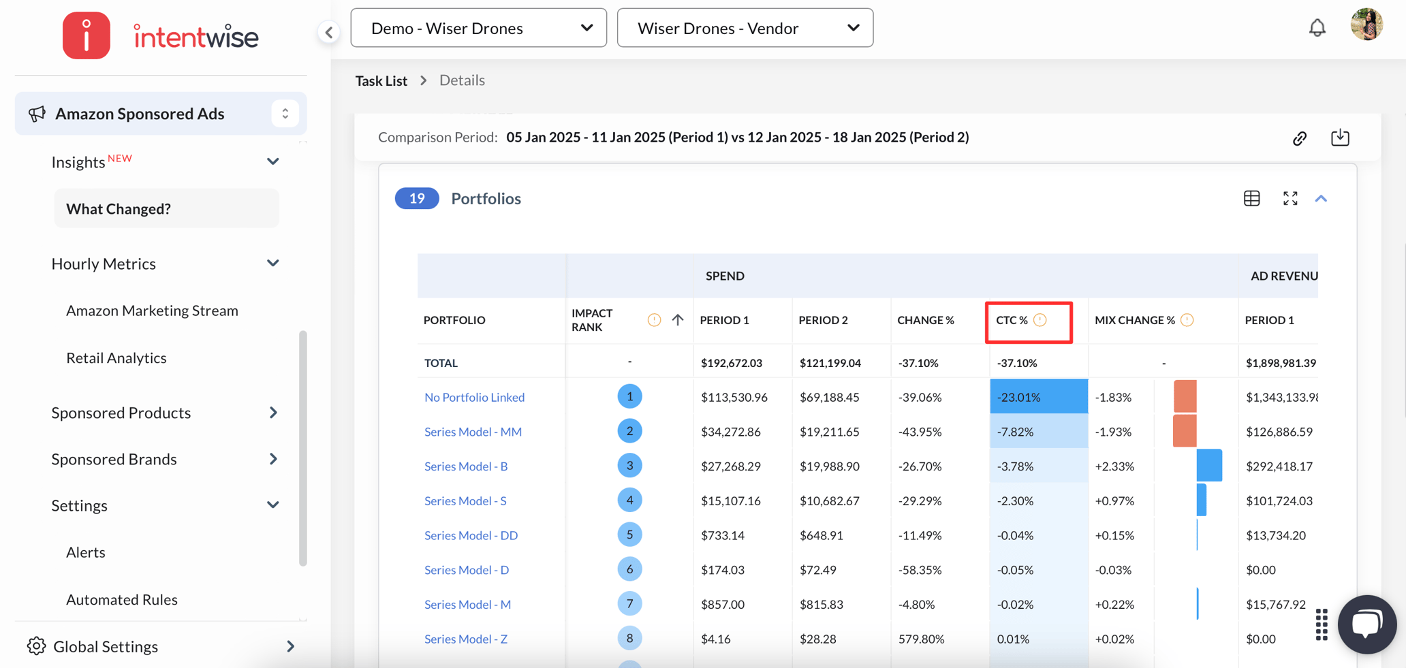Image resolution: width=1406 pixels, height=668 pixels.
Task: Click the highlighted -23.01% CTC cell
Action: point(1039,396)
